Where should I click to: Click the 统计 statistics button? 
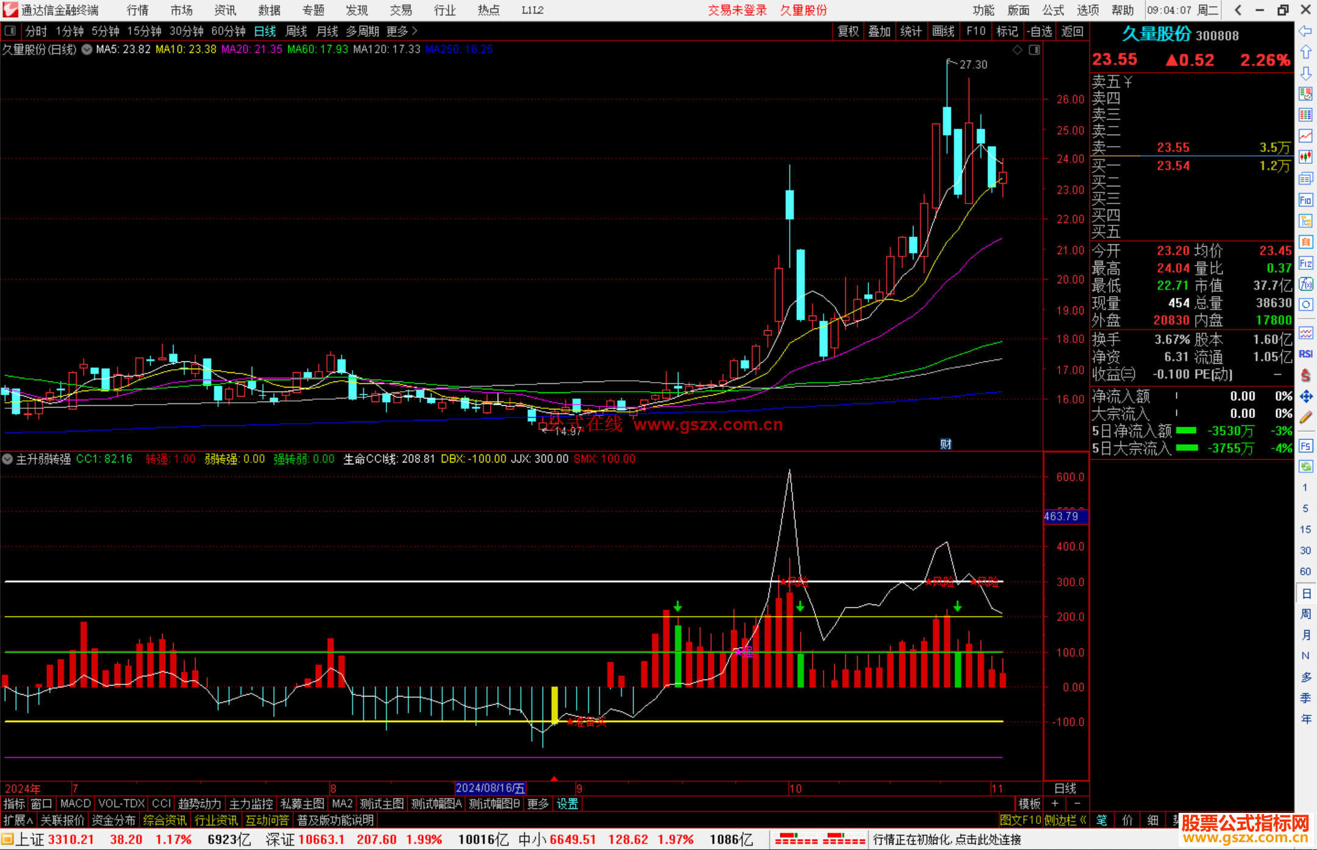(x=912, y=31)
